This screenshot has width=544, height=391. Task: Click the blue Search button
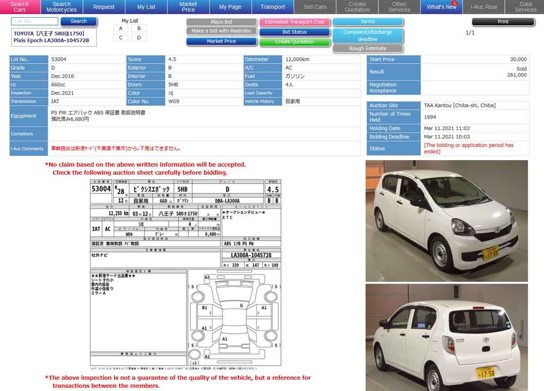(x=79, y=21)
